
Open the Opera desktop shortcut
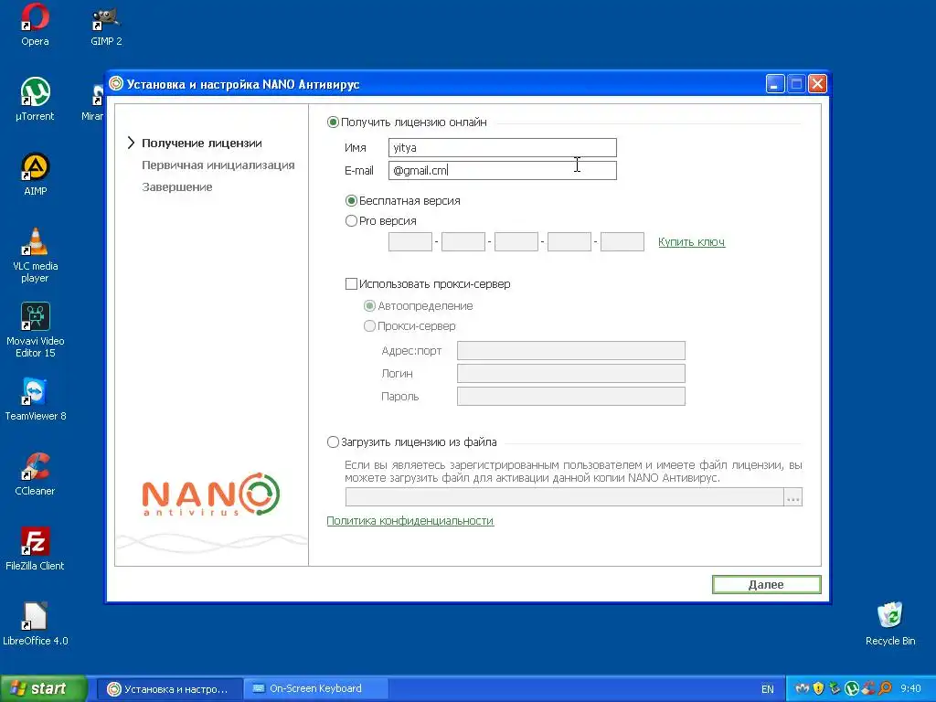pyautogui.click(x=35, y=24)
